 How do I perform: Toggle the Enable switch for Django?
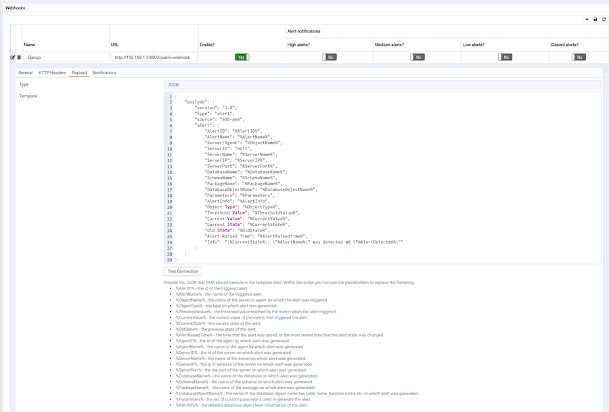[x=242, y=57]
